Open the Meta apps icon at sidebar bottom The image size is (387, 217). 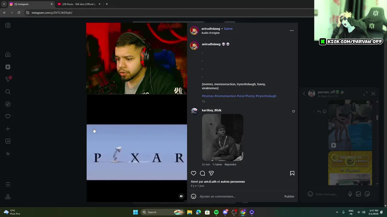(8, 197)
